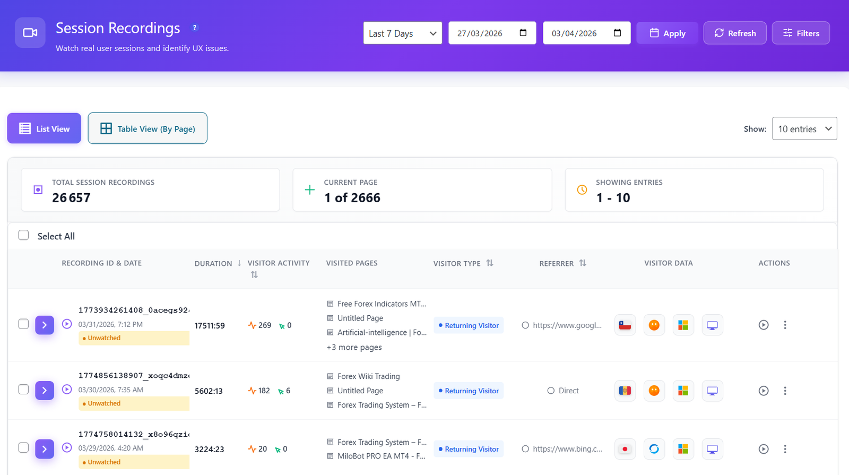This screenshot has width=849, height=475.
Task: Open more options for recording 1774856138907
Action: point(785,391)
